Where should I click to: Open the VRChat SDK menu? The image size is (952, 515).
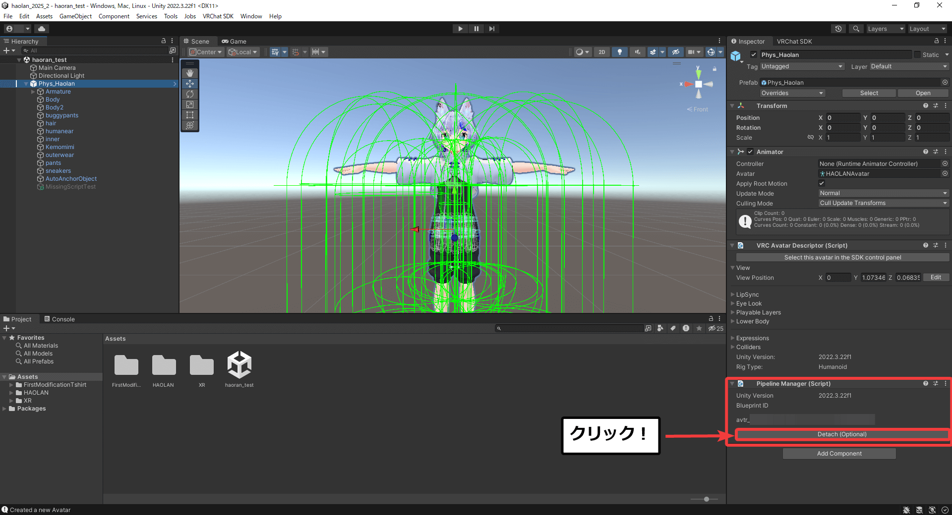(218, 16)
